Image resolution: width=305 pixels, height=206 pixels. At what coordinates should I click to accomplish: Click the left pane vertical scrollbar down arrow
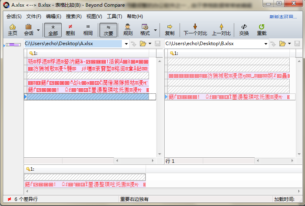pos(160,154)
